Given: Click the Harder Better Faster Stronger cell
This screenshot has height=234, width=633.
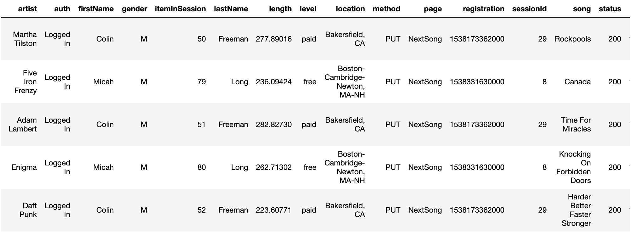Looking at the screenshot, I should 576,210.
